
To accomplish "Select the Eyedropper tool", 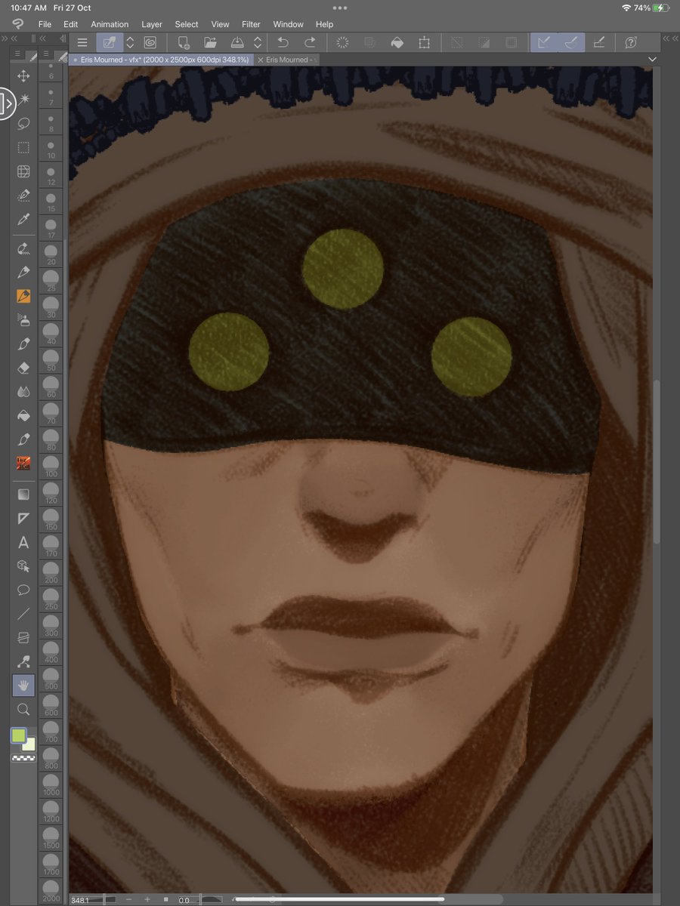I will [x=23, y=220].
